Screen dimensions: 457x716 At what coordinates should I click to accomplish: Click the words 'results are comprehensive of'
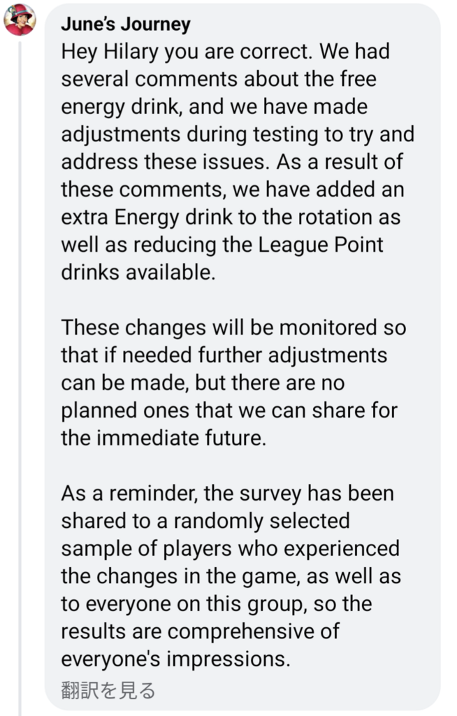[200, 631]
